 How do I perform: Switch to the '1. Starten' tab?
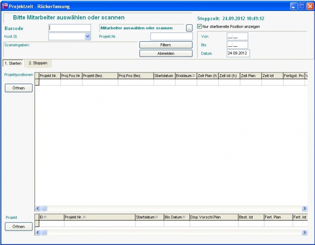point(13,64)
